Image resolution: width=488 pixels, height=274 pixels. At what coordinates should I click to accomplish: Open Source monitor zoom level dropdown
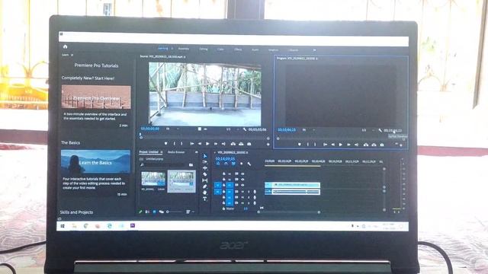pos(172,129)
